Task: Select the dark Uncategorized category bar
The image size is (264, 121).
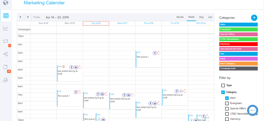Action: tap(238, 68)
